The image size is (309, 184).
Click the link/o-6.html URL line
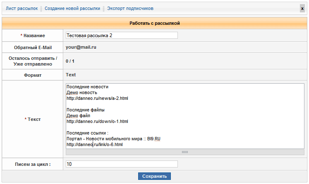[x=94, y=145]
